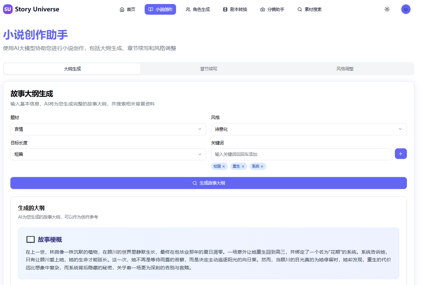Open the user avatar menu
The height and width of the screenshot is (285, 447).
406,9
